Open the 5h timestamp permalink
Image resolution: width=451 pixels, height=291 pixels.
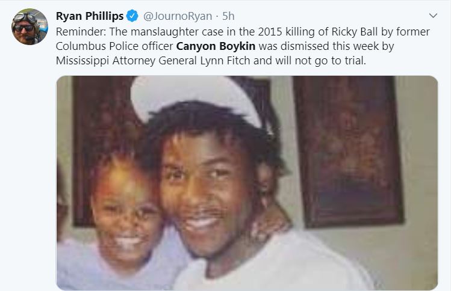point(228,16)
